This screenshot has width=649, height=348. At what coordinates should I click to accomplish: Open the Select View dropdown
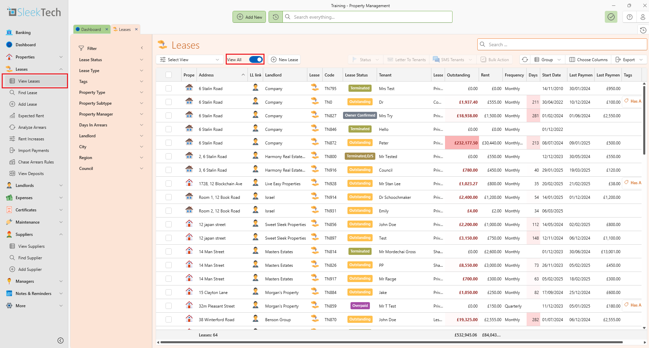click(x=190, y=59)
